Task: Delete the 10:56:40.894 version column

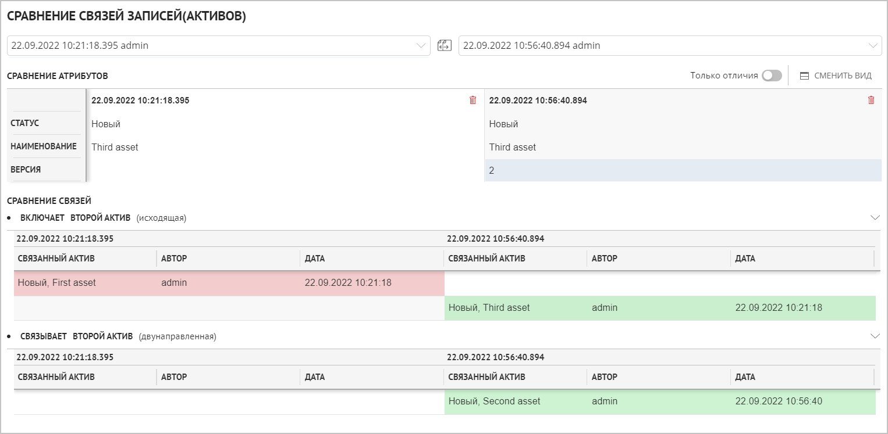Action: (x=871, y=100)
